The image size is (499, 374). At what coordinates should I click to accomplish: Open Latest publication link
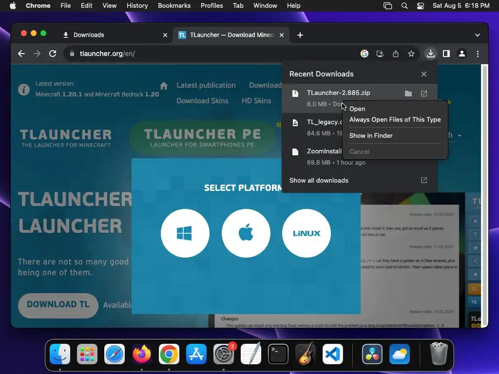[206, 85]
